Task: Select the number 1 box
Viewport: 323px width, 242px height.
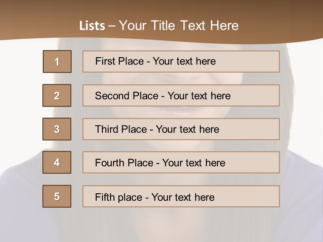Action: (x=57, y=62)
